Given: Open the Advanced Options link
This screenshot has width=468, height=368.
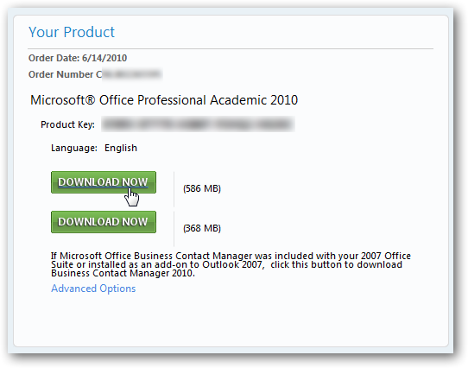Looking at the screenshot, I should (x=93, y=289).
